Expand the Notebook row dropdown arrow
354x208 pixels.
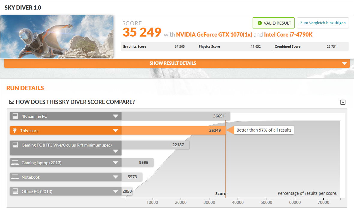[115, 177]
